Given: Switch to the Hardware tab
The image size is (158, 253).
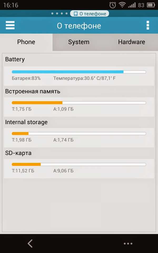Looking at the screenshot, I should point(131,42).
